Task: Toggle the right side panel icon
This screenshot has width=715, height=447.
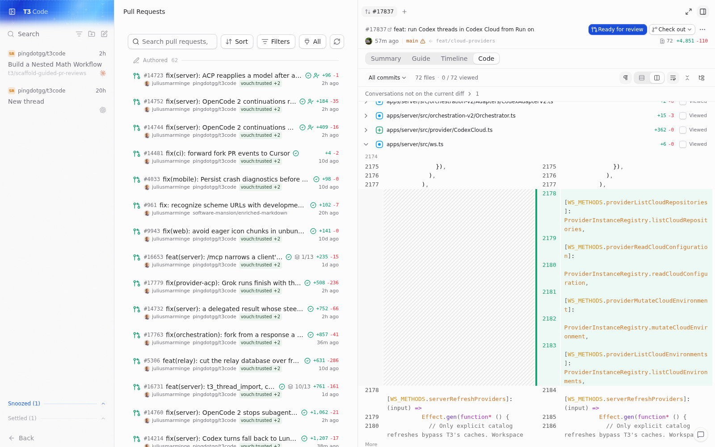Action: point(703,12)
